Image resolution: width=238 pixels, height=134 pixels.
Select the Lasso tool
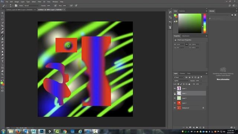[x=2, y=19]
